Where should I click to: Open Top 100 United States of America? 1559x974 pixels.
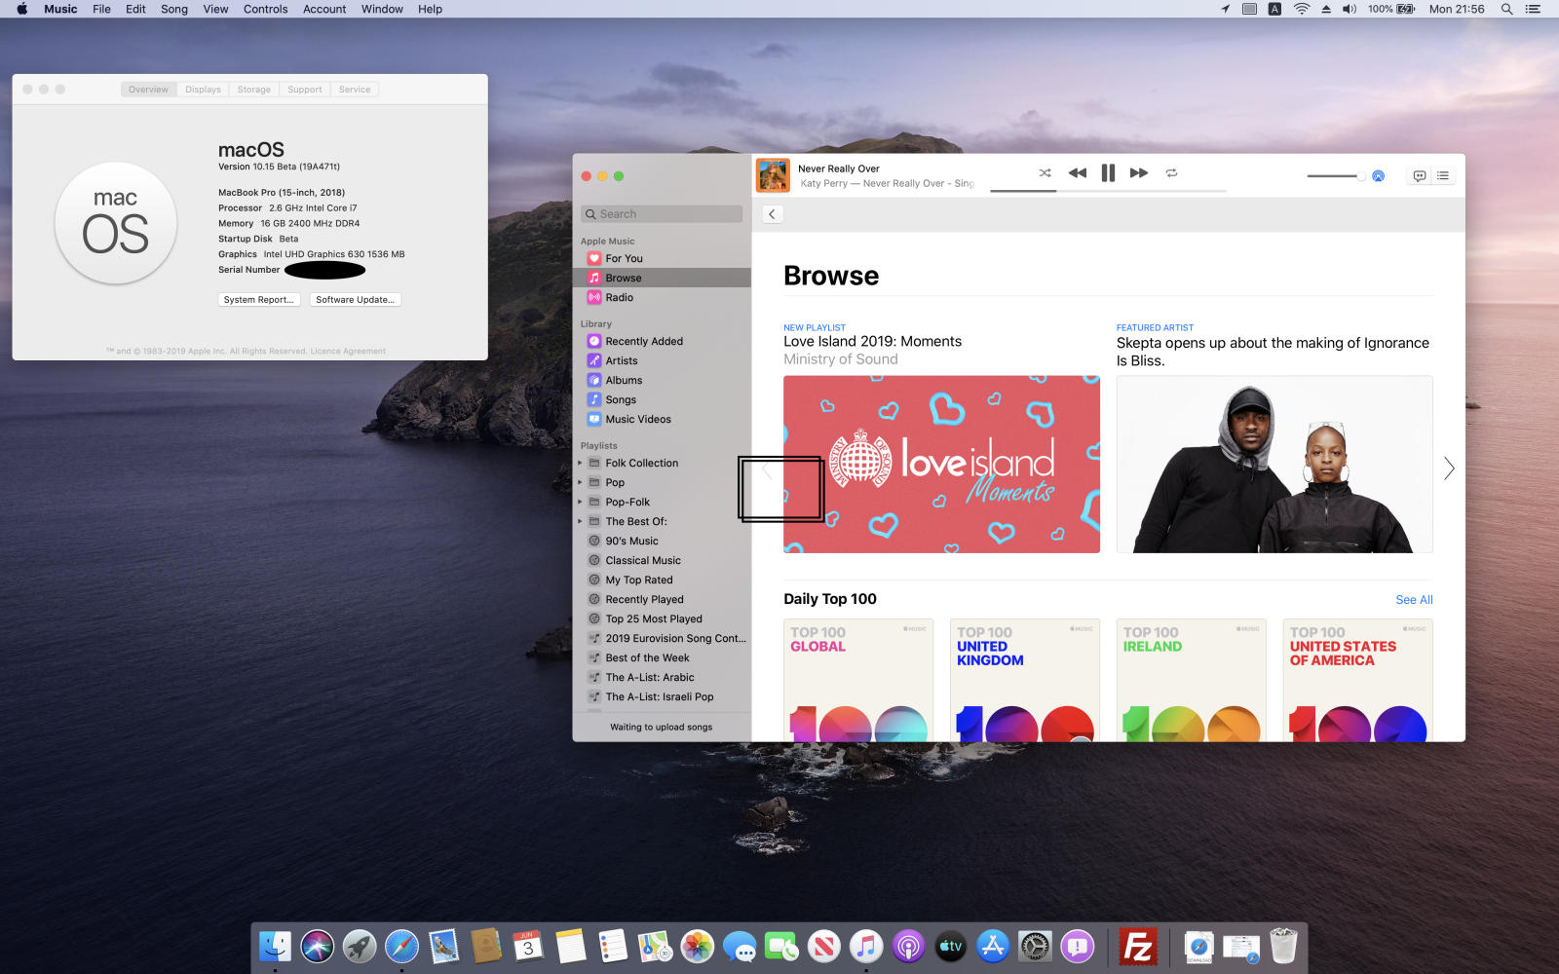tap(1357, 680)
